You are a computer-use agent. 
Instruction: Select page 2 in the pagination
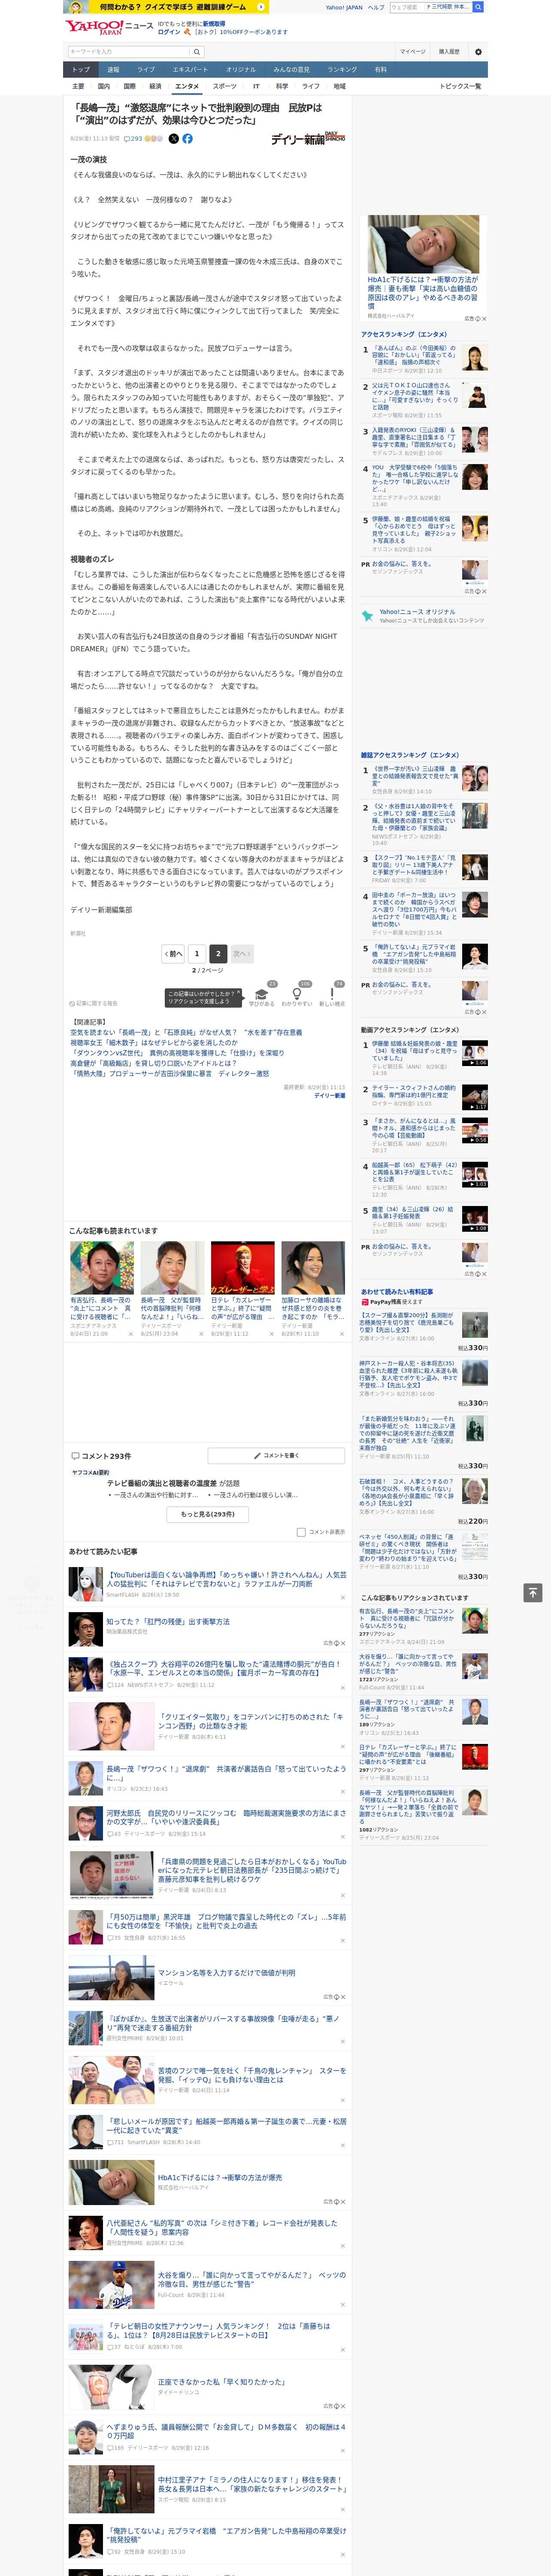pos(218,954)
